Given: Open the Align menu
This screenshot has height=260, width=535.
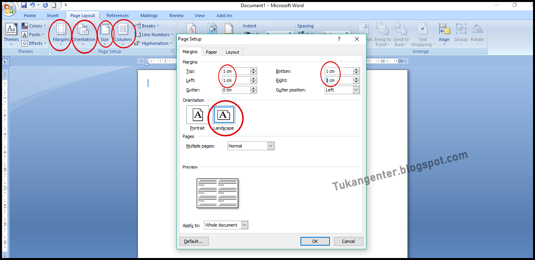Looking at the screenshot, I should (444, 35).
